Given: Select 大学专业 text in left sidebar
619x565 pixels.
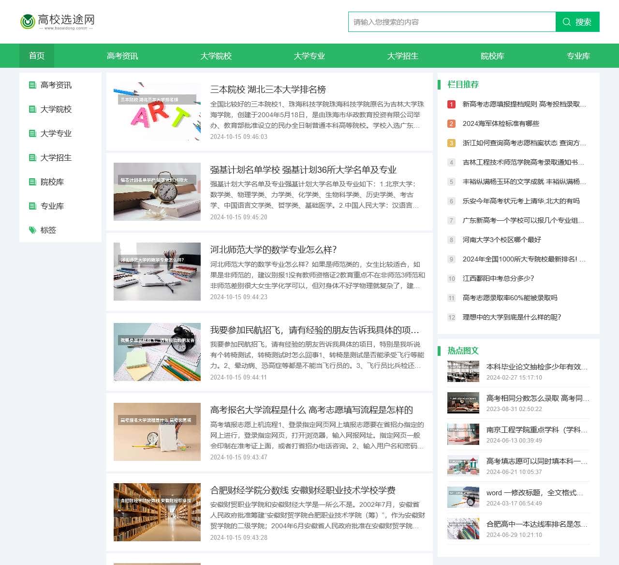Looking at the screenshot, I should pyautogui.click(x=56, y=134).
